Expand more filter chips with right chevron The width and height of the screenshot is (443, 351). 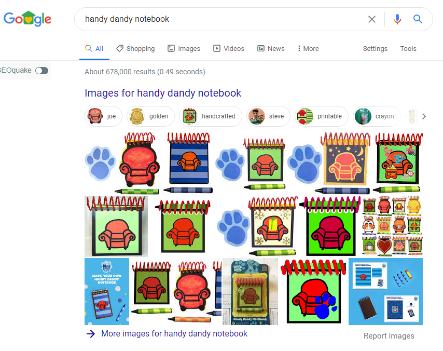pos(424,116)
